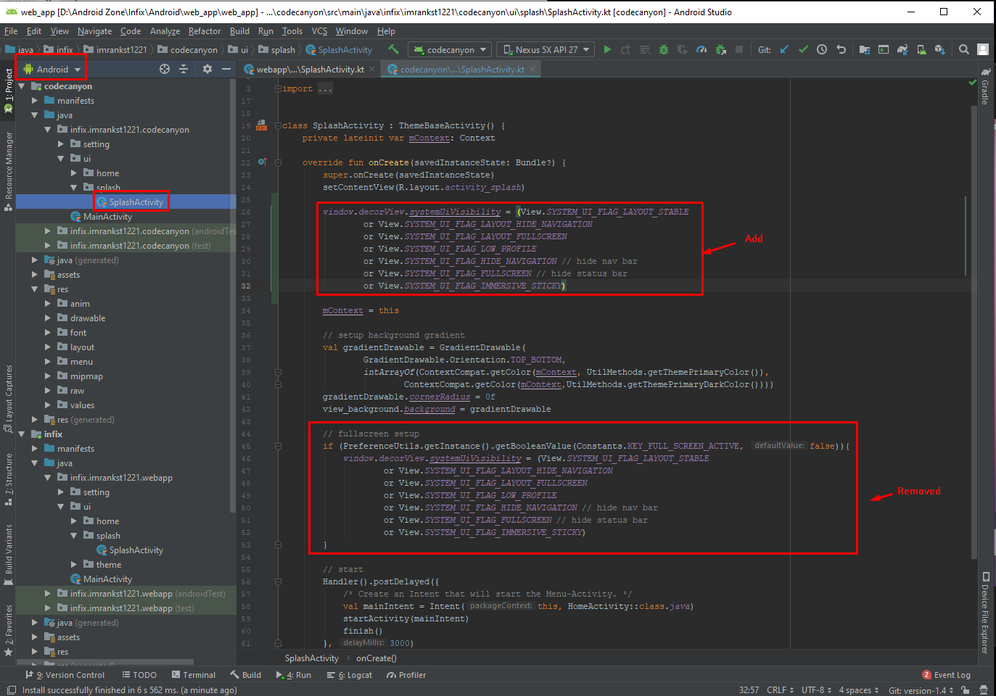Select MainActivity under infix.imrankst1221.webapp
The height and width of the screenshot is (696, 996).
107,579
